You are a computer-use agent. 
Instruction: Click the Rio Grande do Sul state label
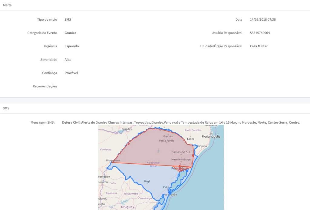[x=153, y=164]
